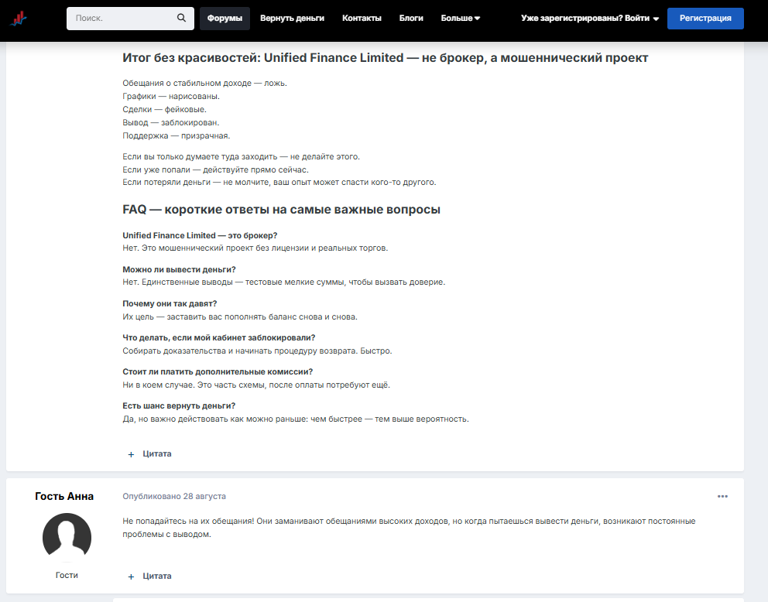Click the search magnifier icon
The height and width of the screenshot is (602, 768).
click(x=181, y=18)
